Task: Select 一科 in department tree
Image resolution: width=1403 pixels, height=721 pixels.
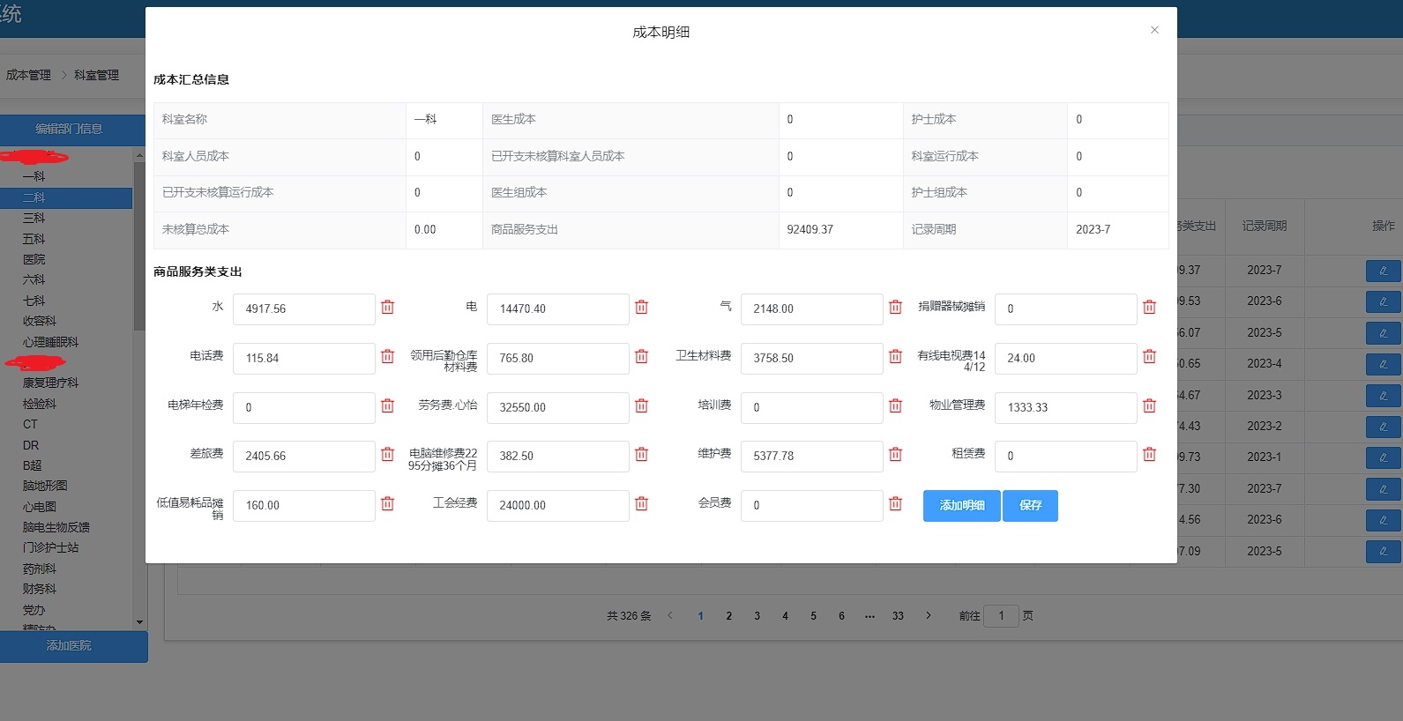Action: coord(34,177)
